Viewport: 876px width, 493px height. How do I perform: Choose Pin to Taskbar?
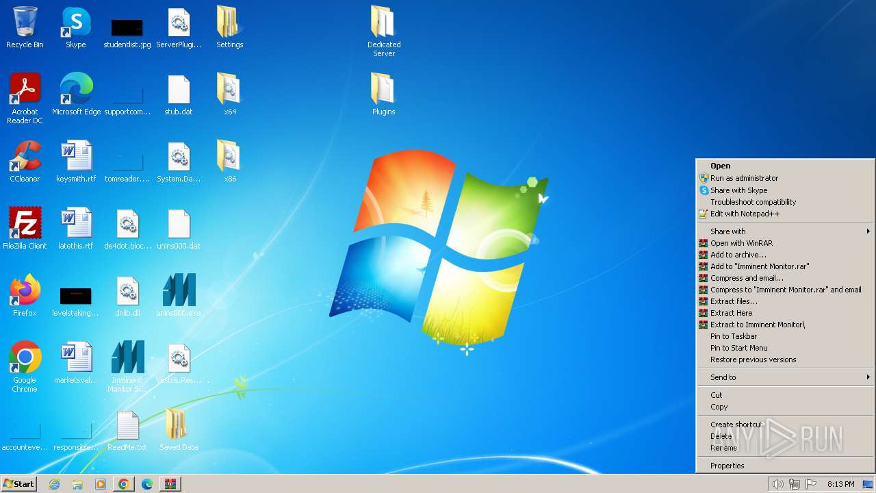pyautogui.click(x=785, y=336)
